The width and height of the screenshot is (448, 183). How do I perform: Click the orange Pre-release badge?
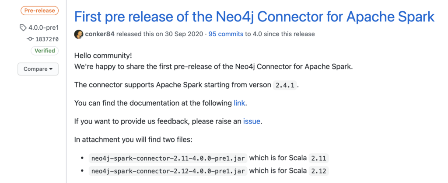coord(39,10)
